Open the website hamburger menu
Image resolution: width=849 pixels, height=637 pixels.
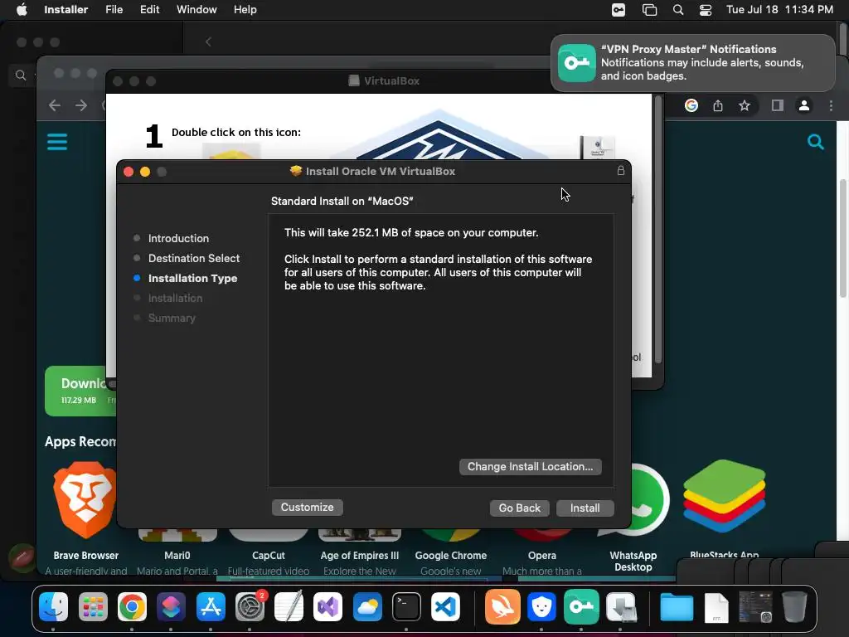point(57,142)
